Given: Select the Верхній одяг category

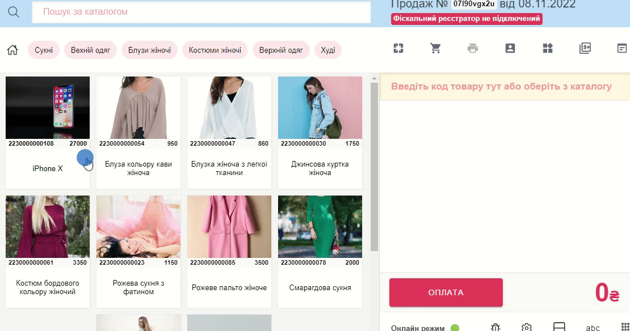Looking at the screenshot, I should (282, 50).
